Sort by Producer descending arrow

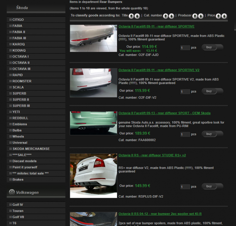tap(201, 16)
